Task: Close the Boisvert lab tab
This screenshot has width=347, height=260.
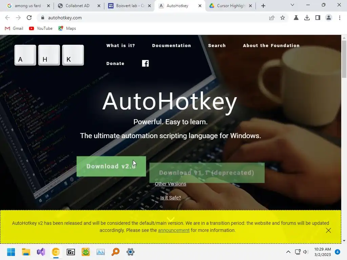Action: [149, 6]
